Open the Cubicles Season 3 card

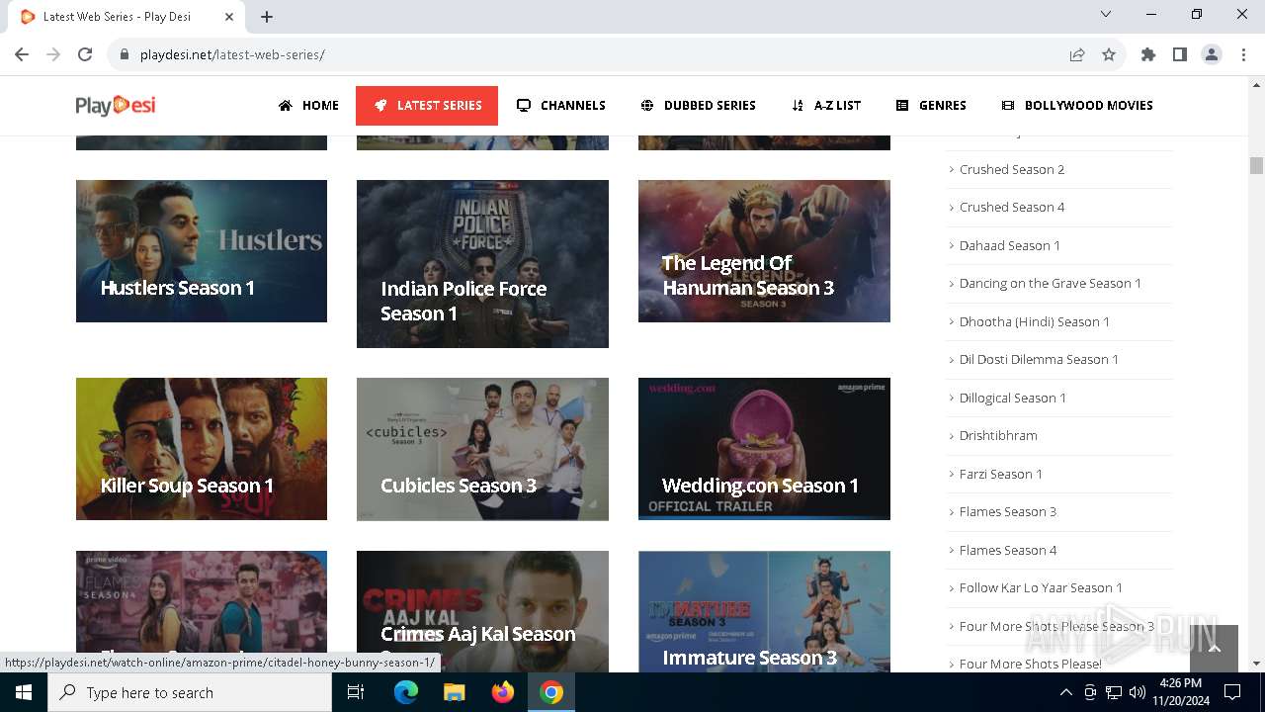(x=482, y=449)
